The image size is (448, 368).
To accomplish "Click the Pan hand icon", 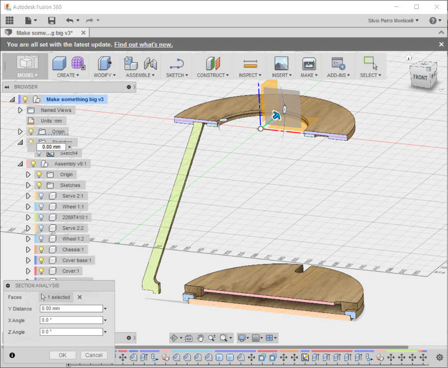I will [x=201, y=338].
